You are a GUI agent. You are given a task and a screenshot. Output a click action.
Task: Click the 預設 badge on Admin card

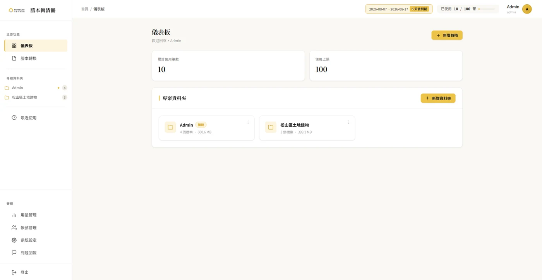click(201, 125)
